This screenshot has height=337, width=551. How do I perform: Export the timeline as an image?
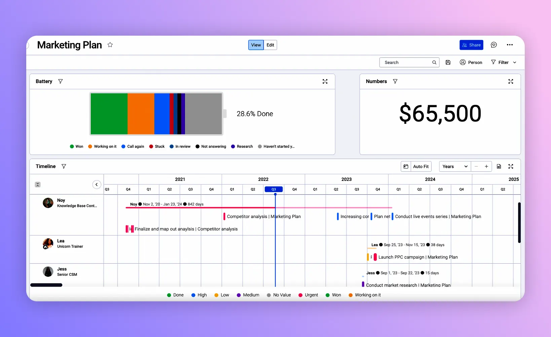click(499, 166)
